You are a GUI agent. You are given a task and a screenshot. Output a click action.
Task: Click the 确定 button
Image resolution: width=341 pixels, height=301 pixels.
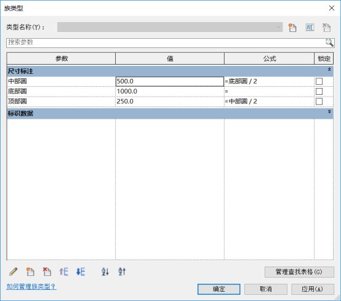pyautogui.click(x=219, y=289)
